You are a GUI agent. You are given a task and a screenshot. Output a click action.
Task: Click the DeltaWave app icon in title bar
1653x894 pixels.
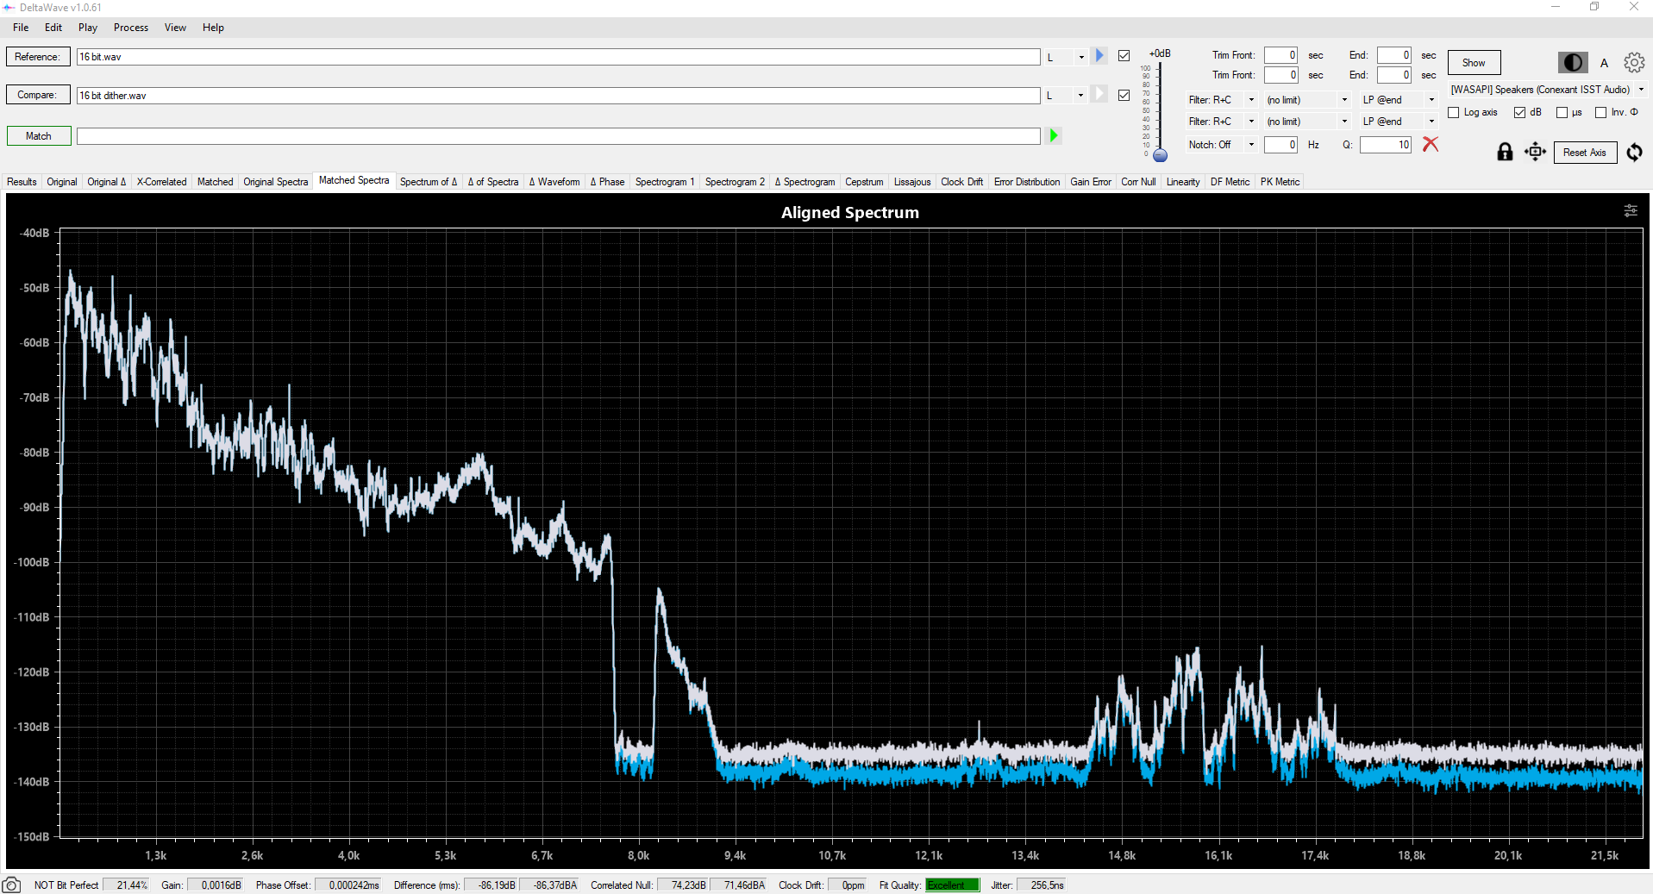pyautogui.click(x=9, y=7)
